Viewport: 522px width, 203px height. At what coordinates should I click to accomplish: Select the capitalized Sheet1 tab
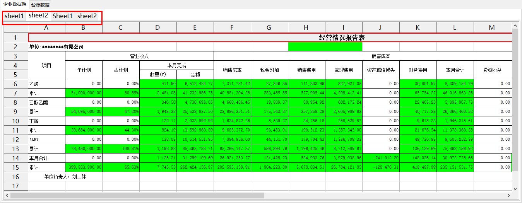point(63,16)
